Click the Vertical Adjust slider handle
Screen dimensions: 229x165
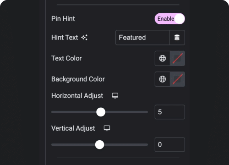(99, 144)
